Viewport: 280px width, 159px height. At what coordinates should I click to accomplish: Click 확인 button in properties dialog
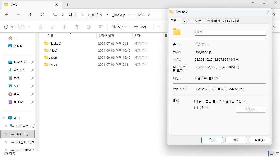coord(212,140)
